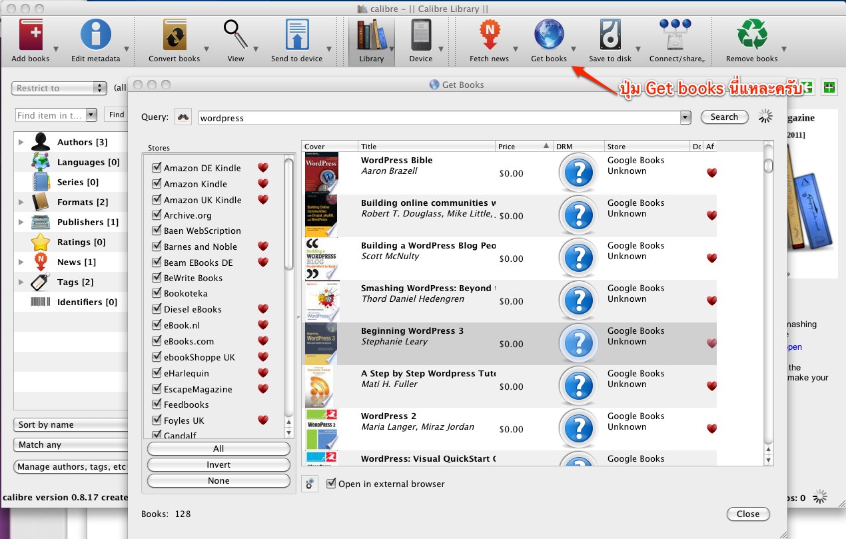The height and width of the screenshot is (539, 846).
Task: Select the Authors [3] category icon
Action: (x=41, y=142)
